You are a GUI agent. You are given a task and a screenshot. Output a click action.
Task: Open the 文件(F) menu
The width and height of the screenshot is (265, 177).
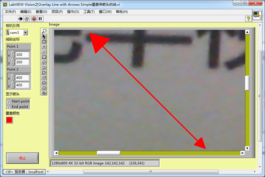pyautogui.click(x=11, y=12)
